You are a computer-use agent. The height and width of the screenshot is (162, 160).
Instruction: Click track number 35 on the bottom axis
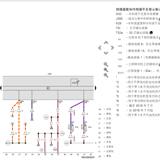(45, 155)
